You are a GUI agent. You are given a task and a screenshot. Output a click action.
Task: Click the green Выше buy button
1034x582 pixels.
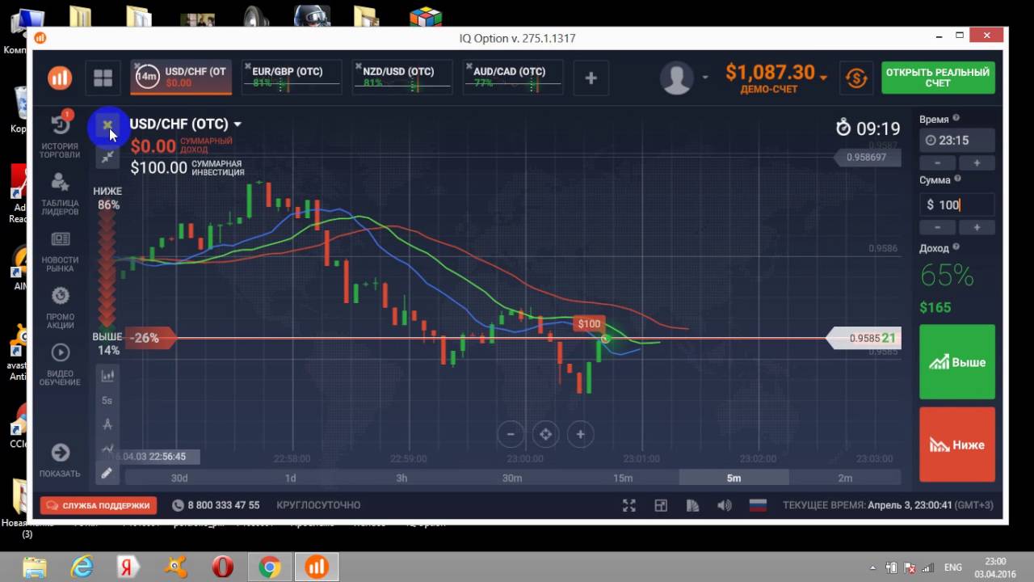(x=957, y=362)
